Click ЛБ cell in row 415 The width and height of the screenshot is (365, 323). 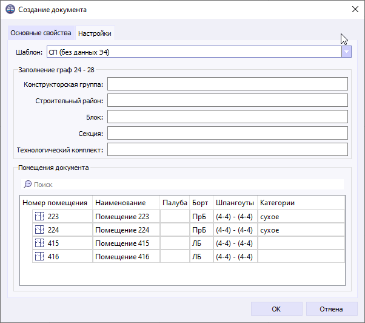click(201, 243)
